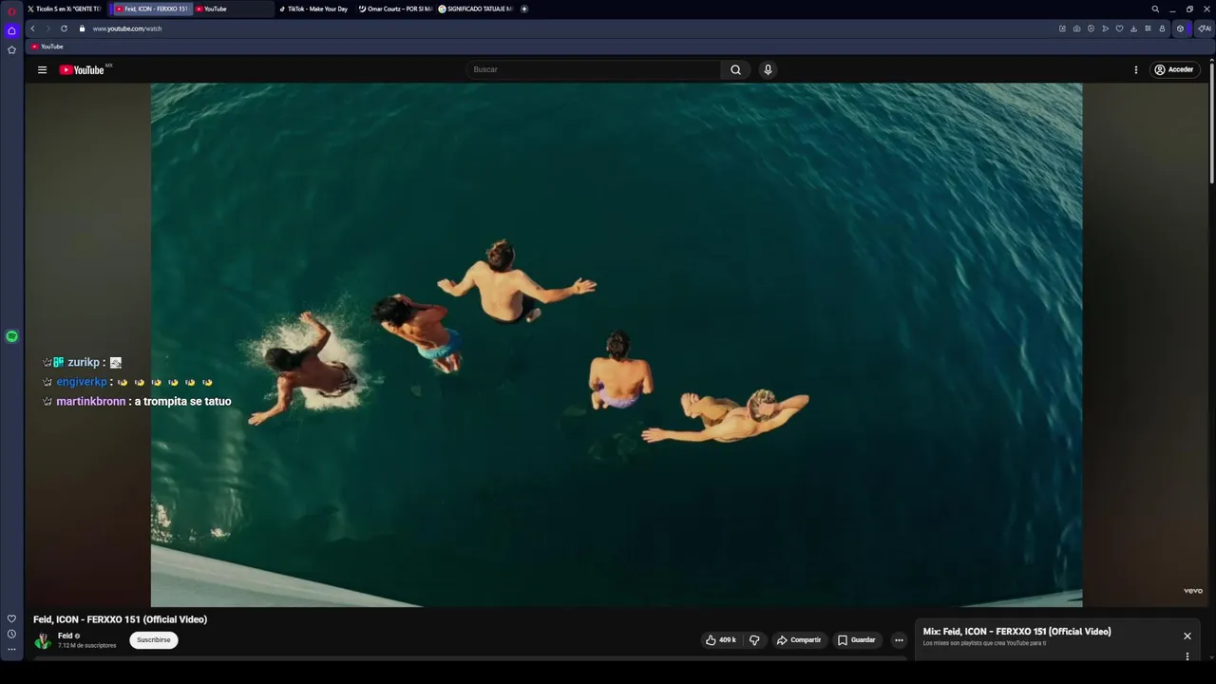Select the Feid, ICON - FERXXO 151 tab
The height and width of the screenshot is (684, 1216).
click(152, 9)
